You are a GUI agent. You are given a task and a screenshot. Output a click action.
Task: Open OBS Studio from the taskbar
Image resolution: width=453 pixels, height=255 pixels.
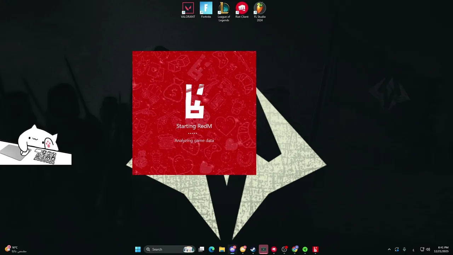pos(284,249)
